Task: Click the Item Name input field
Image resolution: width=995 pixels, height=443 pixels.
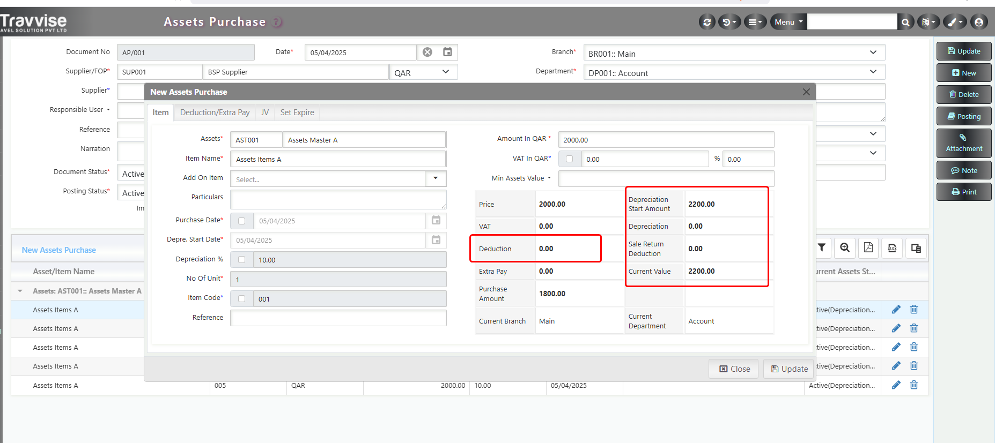Action: pyautogui.click(x=338, y=159)
